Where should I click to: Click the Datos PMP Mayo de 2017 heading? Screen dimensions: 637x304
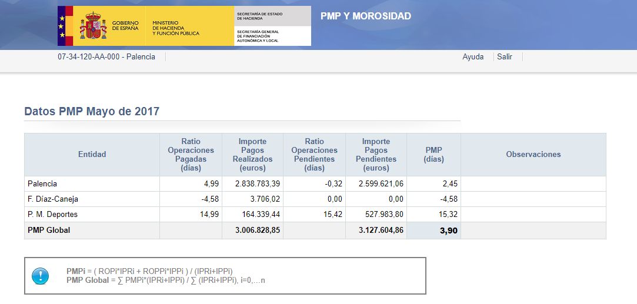92,111
